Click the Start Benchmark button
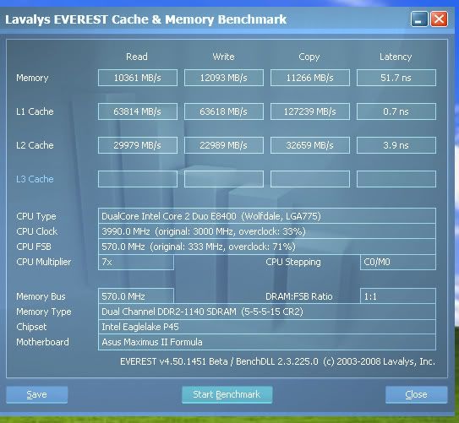Screen dimensions: 459x423 227,394
